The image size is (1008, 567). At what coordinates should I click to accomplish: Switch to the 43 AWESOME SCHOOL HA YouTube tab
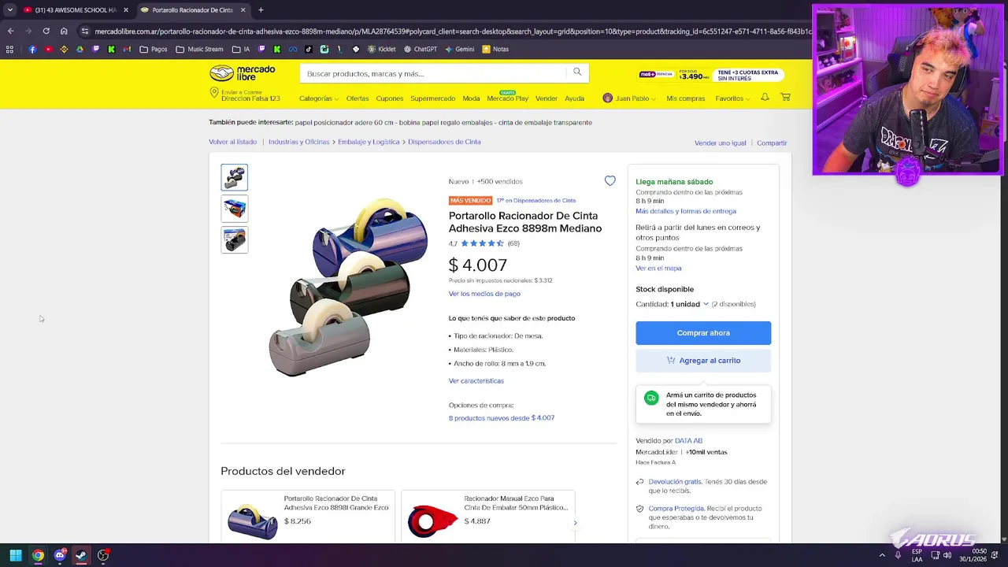(x=75, y=10)
